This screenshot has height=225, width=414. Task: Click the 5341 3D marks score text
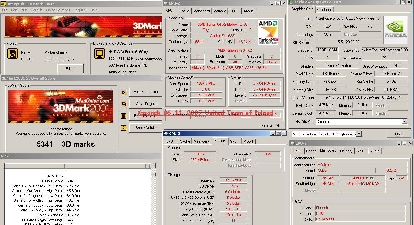tap(66, 144)
